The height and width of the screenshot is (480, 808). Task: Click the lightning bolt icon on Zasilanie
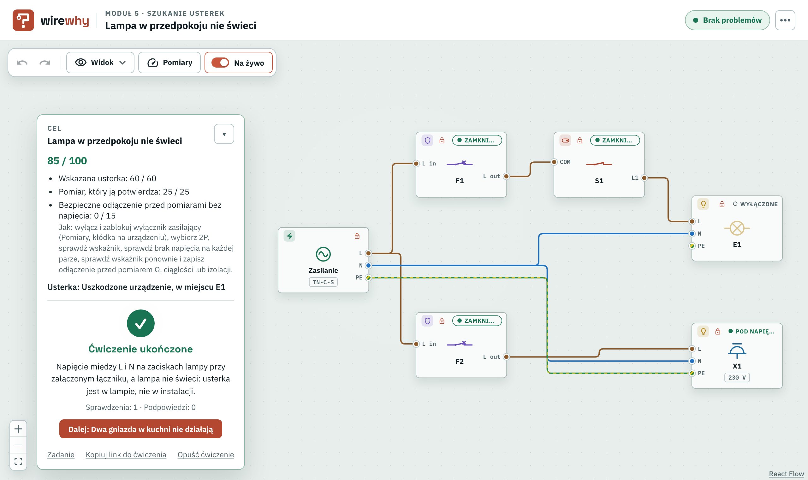[290, 236]
